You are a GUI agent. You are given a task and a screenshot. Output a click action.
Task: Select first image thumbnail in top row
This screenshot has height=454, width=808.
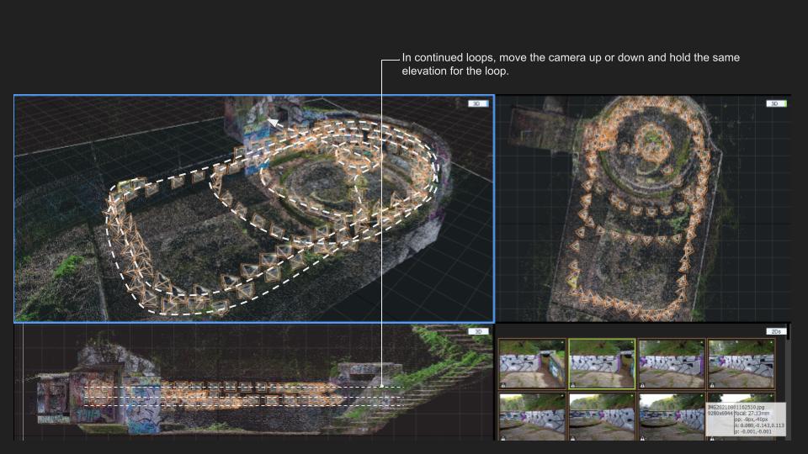[x=532, y=364]
